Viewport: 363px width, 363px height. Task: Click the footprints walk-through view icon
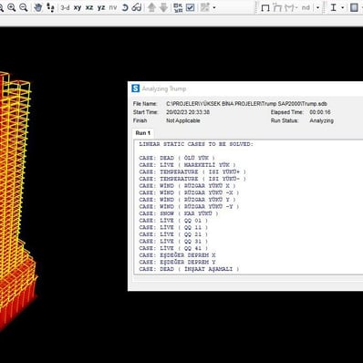click(x=51, y=7)
